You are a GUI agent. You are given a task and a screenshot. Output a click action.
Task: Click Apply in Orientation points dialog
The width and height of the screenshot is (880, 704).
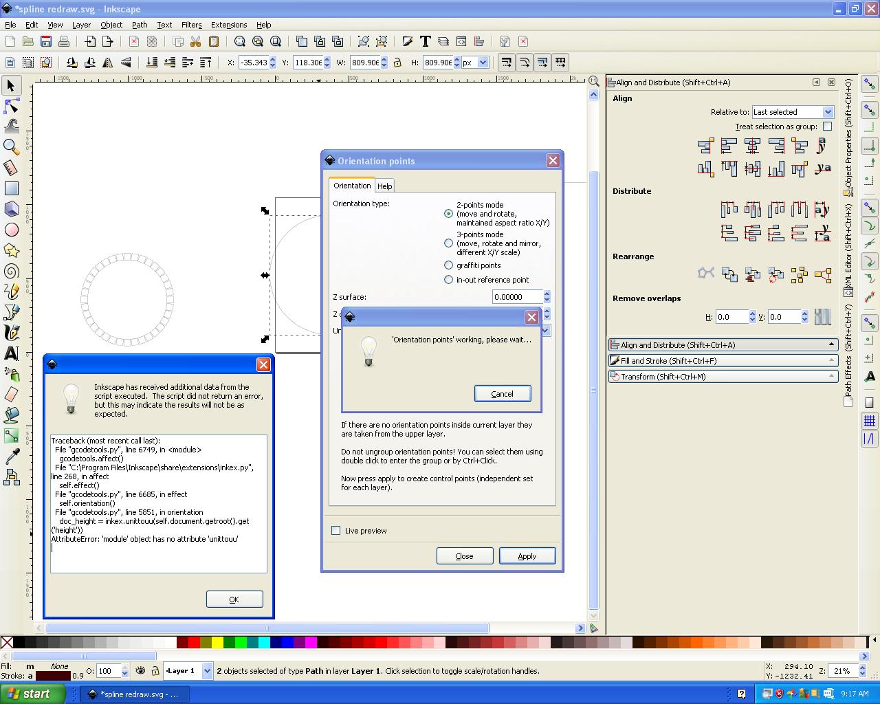coord(527,556)
